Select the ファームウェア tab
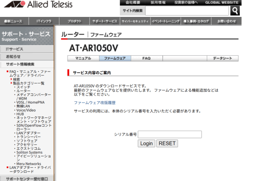Screen dimensions: 257x181 115,58
